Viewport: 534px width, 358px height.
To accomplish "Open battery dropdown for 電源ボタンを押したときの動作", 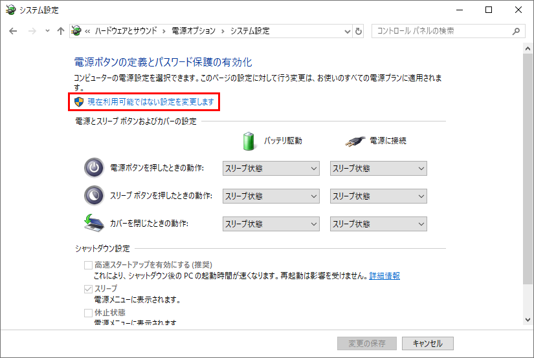I will [x=271, y=168].
